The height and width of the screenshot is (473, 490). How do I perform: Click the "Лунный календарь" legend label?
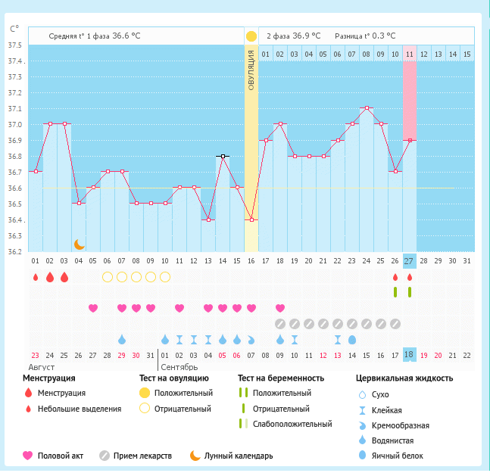(x=239, y=456)
